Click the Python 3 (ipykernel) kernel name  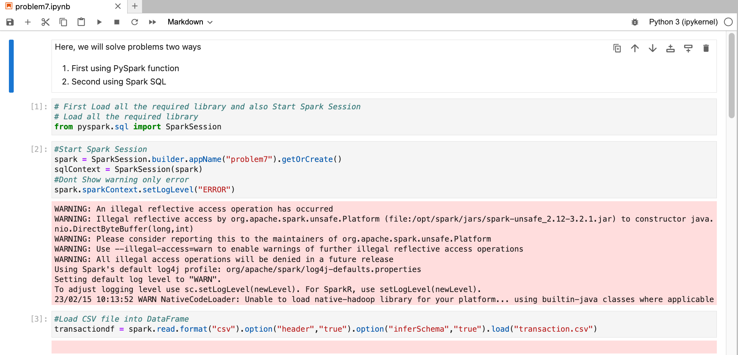(683, 22)
